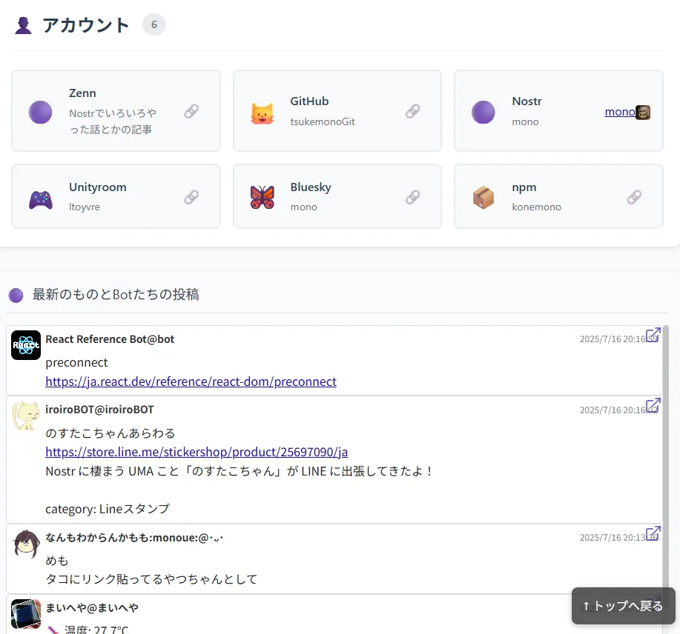Viewport: 680px width, 634px height.
Task: Click the GitHub cat face icon
Action: pyautogui.click(x=262, y=111)
